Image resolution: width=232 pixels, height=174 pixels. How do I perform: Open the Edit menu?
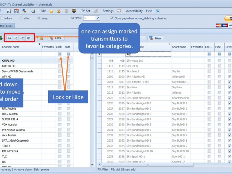click(x=43, y=11)
